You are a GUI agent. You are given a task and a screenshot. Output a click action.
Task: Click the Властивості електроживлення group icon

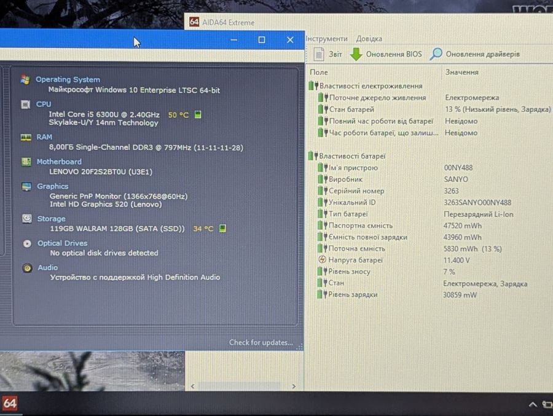point(313,85)
